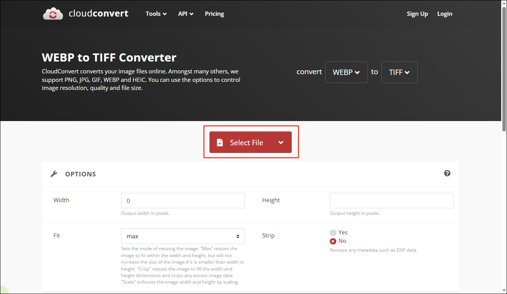Screen dimensions: 507x294
Task: Open the API menu
Action: click(x=185, y=13)
